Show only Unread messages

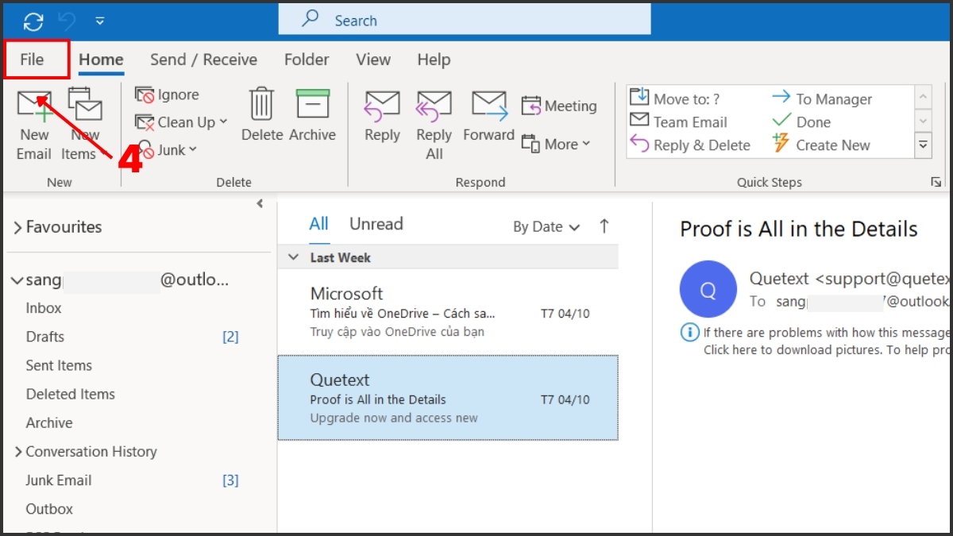coord(376,224)
